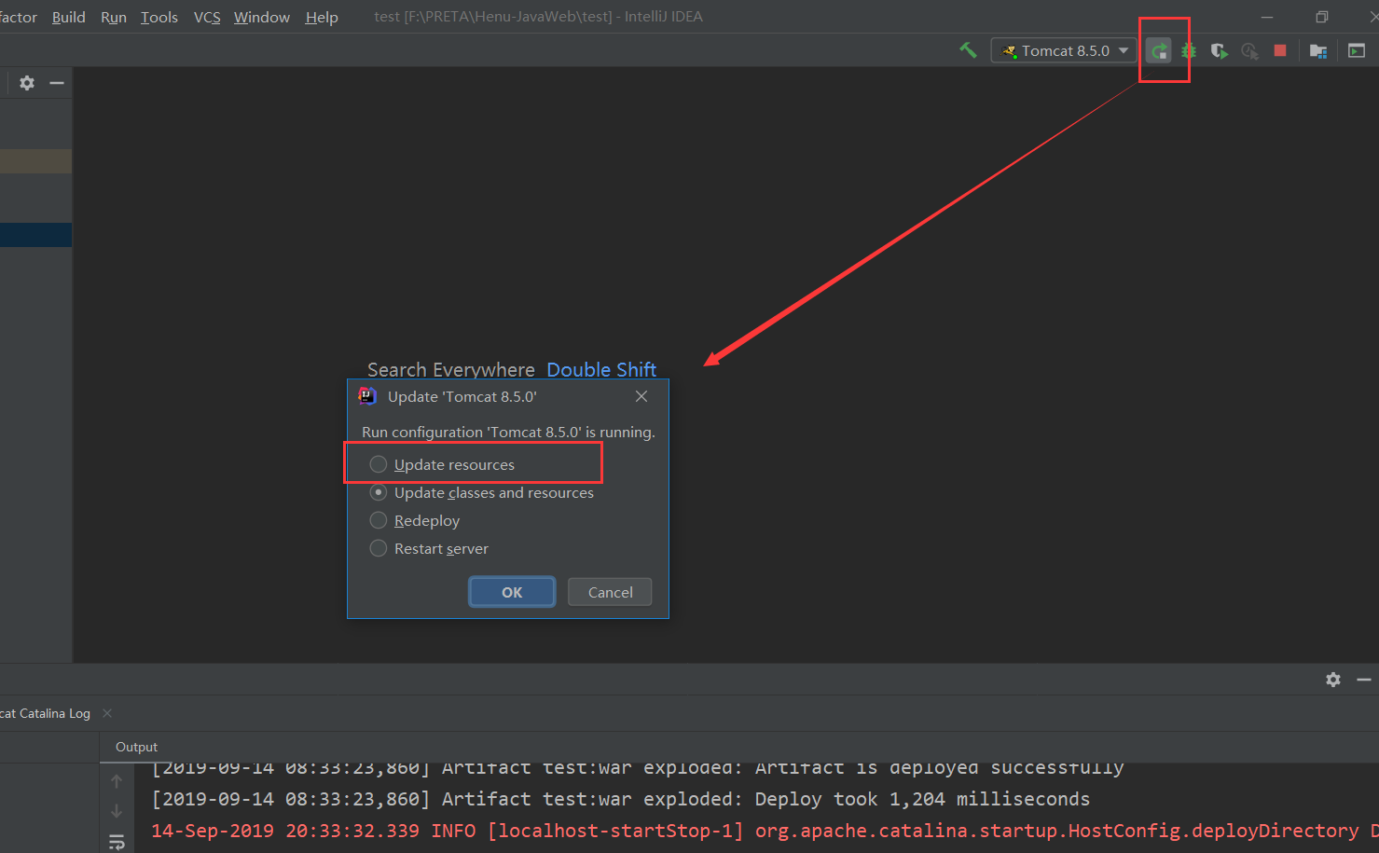Open the tool window settings gear menu
The height and width of the screenshot is (853, 1379).
26,83
